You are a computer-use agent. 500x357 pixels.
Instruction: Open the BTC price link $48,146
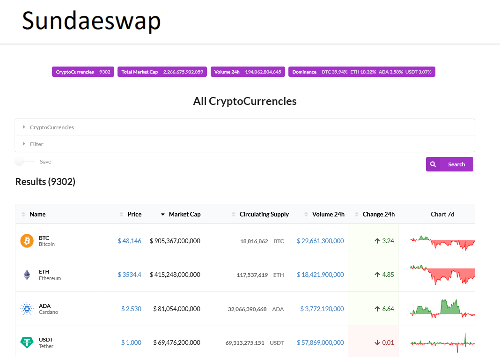click(x=130, y=241)
